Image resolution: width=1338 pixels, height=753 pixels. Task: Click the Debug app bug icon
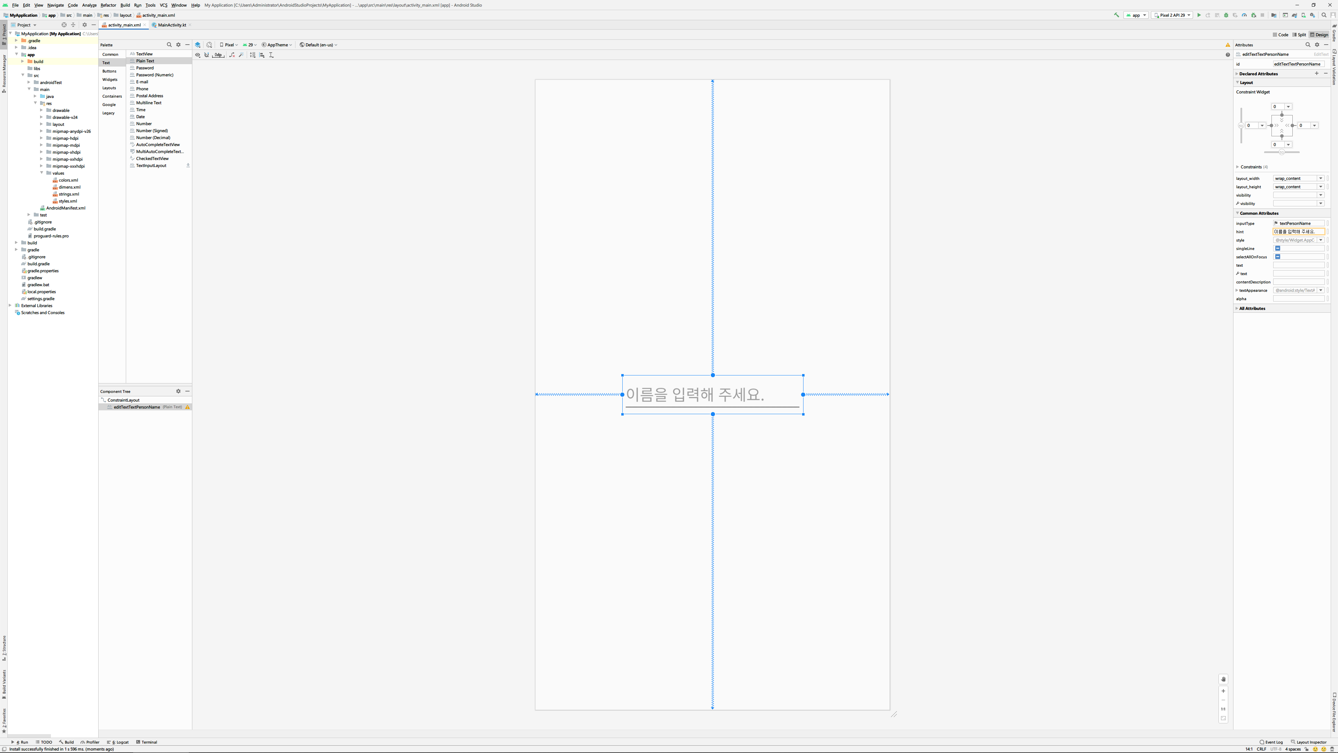[1226, 15]
